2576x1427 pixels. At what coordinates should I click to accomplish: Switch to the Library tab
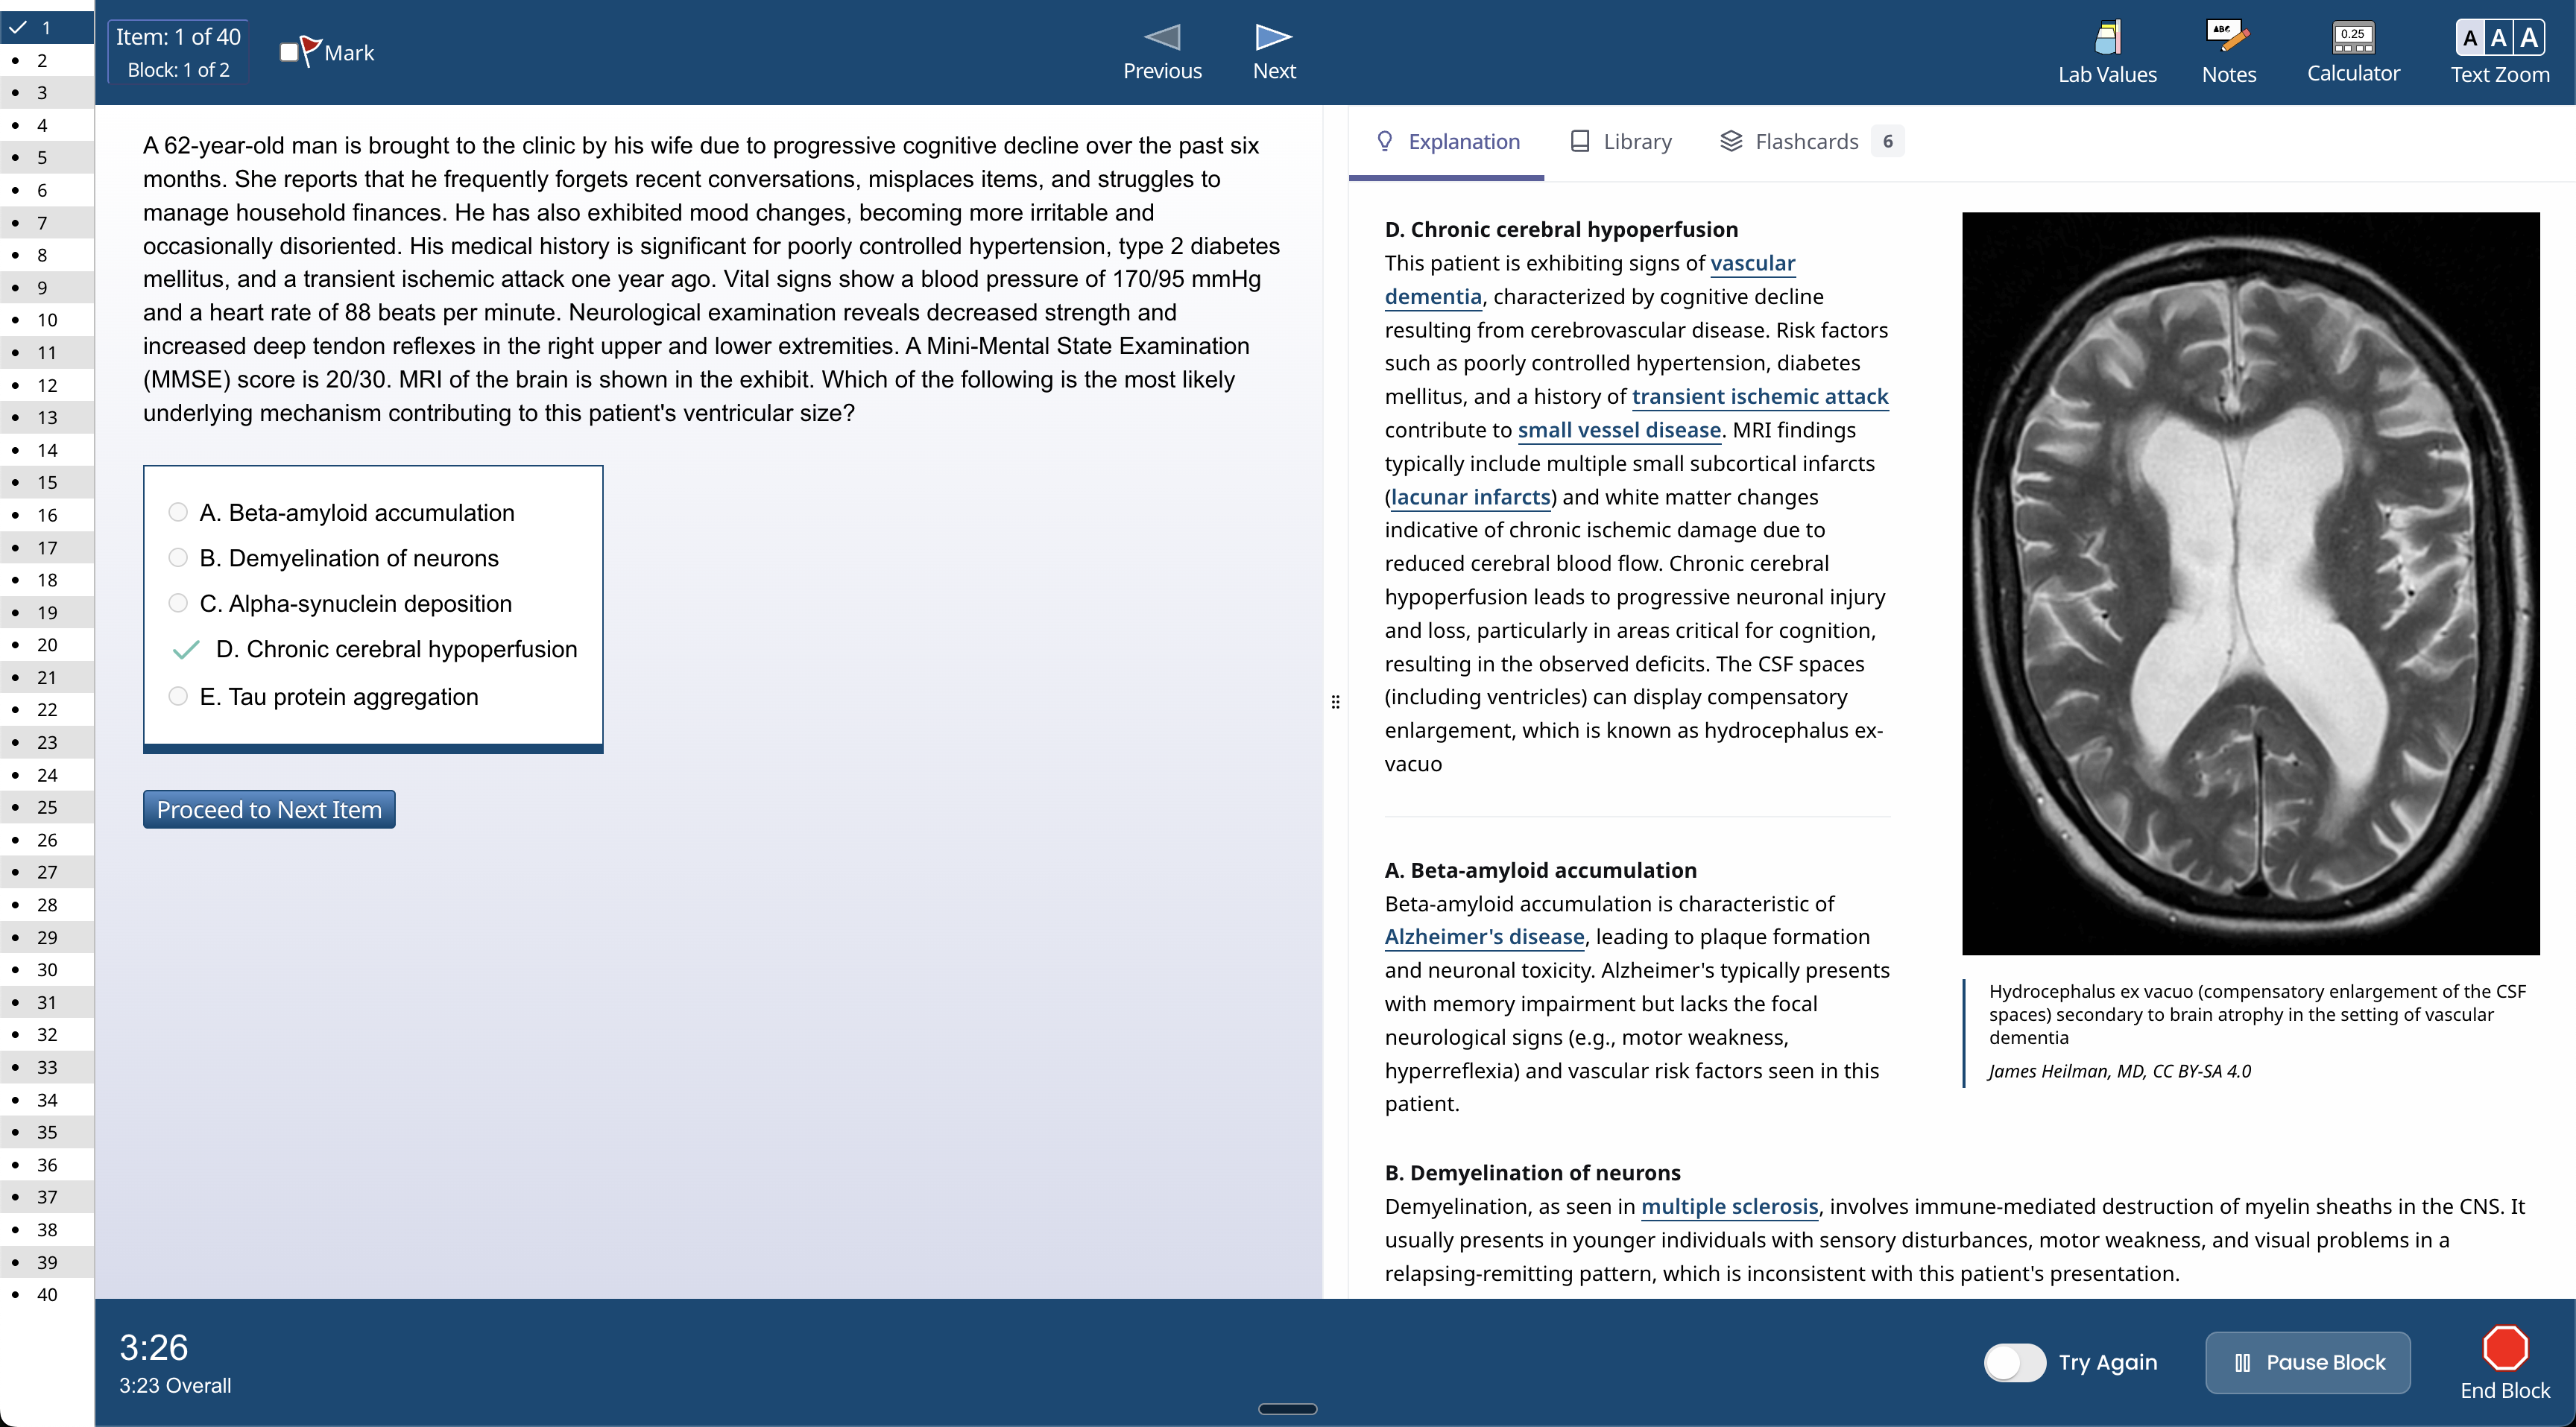click(x=1621, y=141)
